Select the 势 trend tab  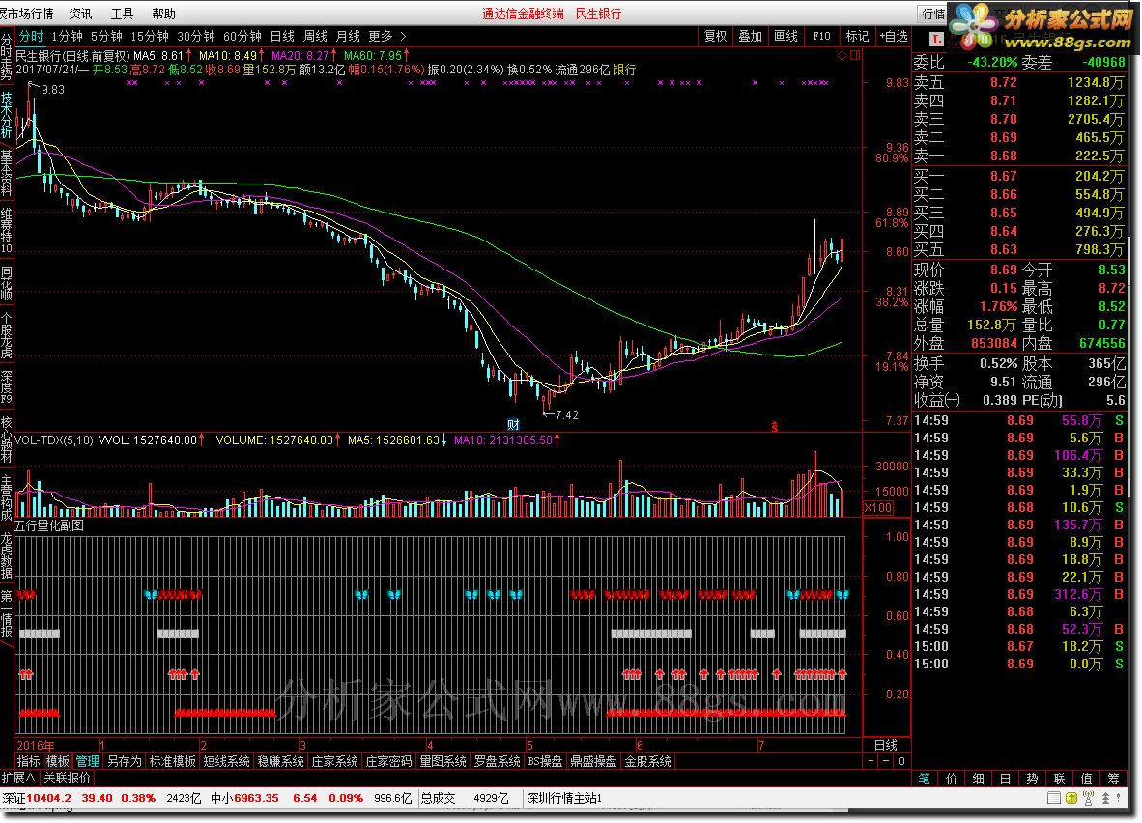coord(1032,779)
